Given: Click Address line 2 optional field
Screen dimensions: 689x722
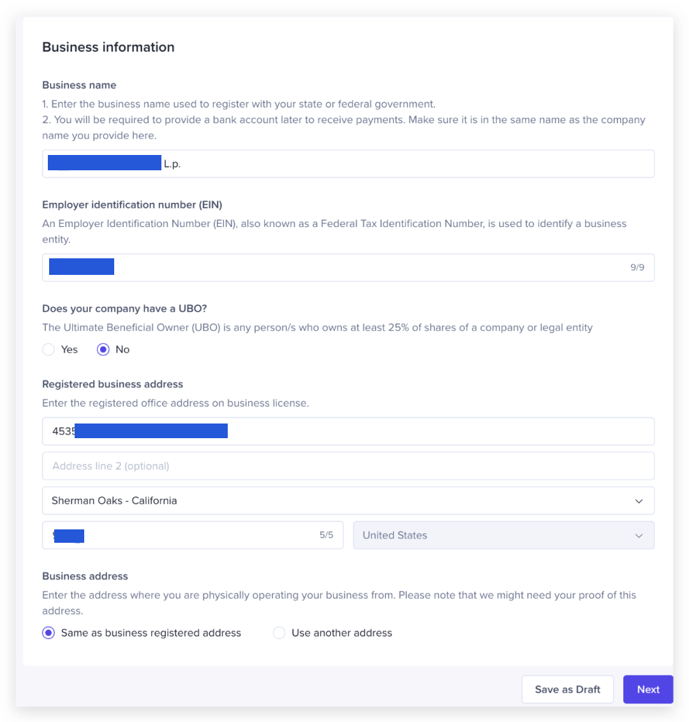Looking at the screenshot, I should coord(348,466).
